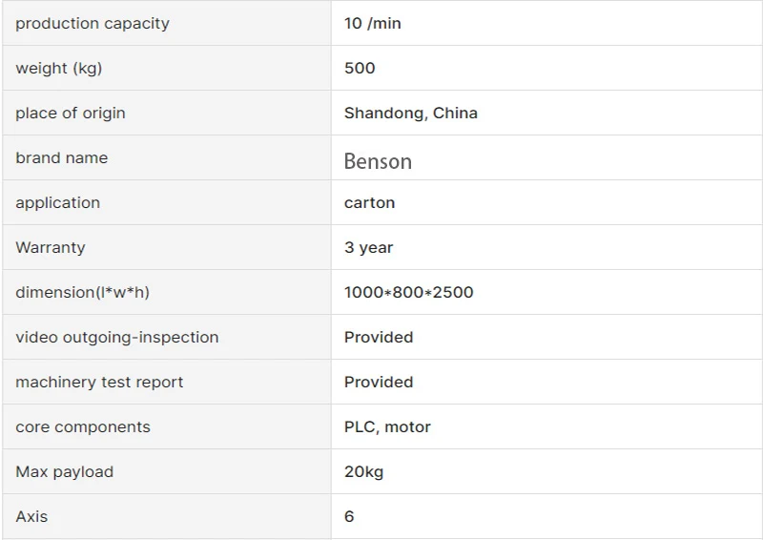Click the "production capacity" label cell
The height and width of the screenshot is (540, 763).
pos(93,23)
